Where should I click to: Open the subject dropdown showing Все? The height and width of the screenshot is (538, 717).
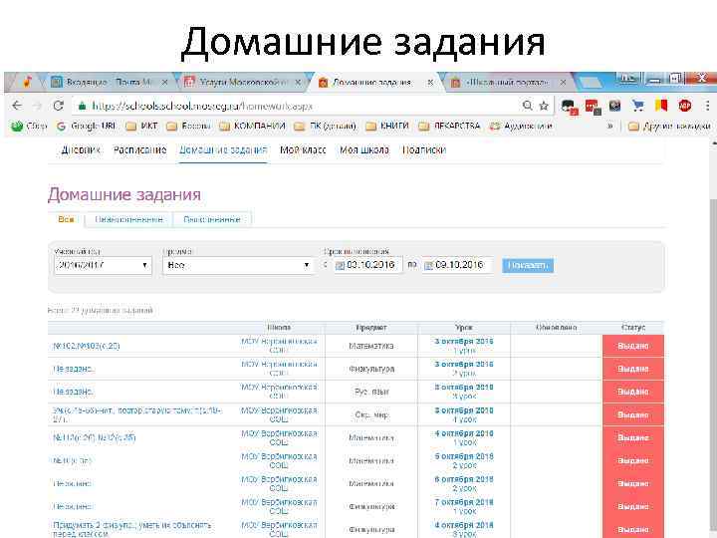238,265
